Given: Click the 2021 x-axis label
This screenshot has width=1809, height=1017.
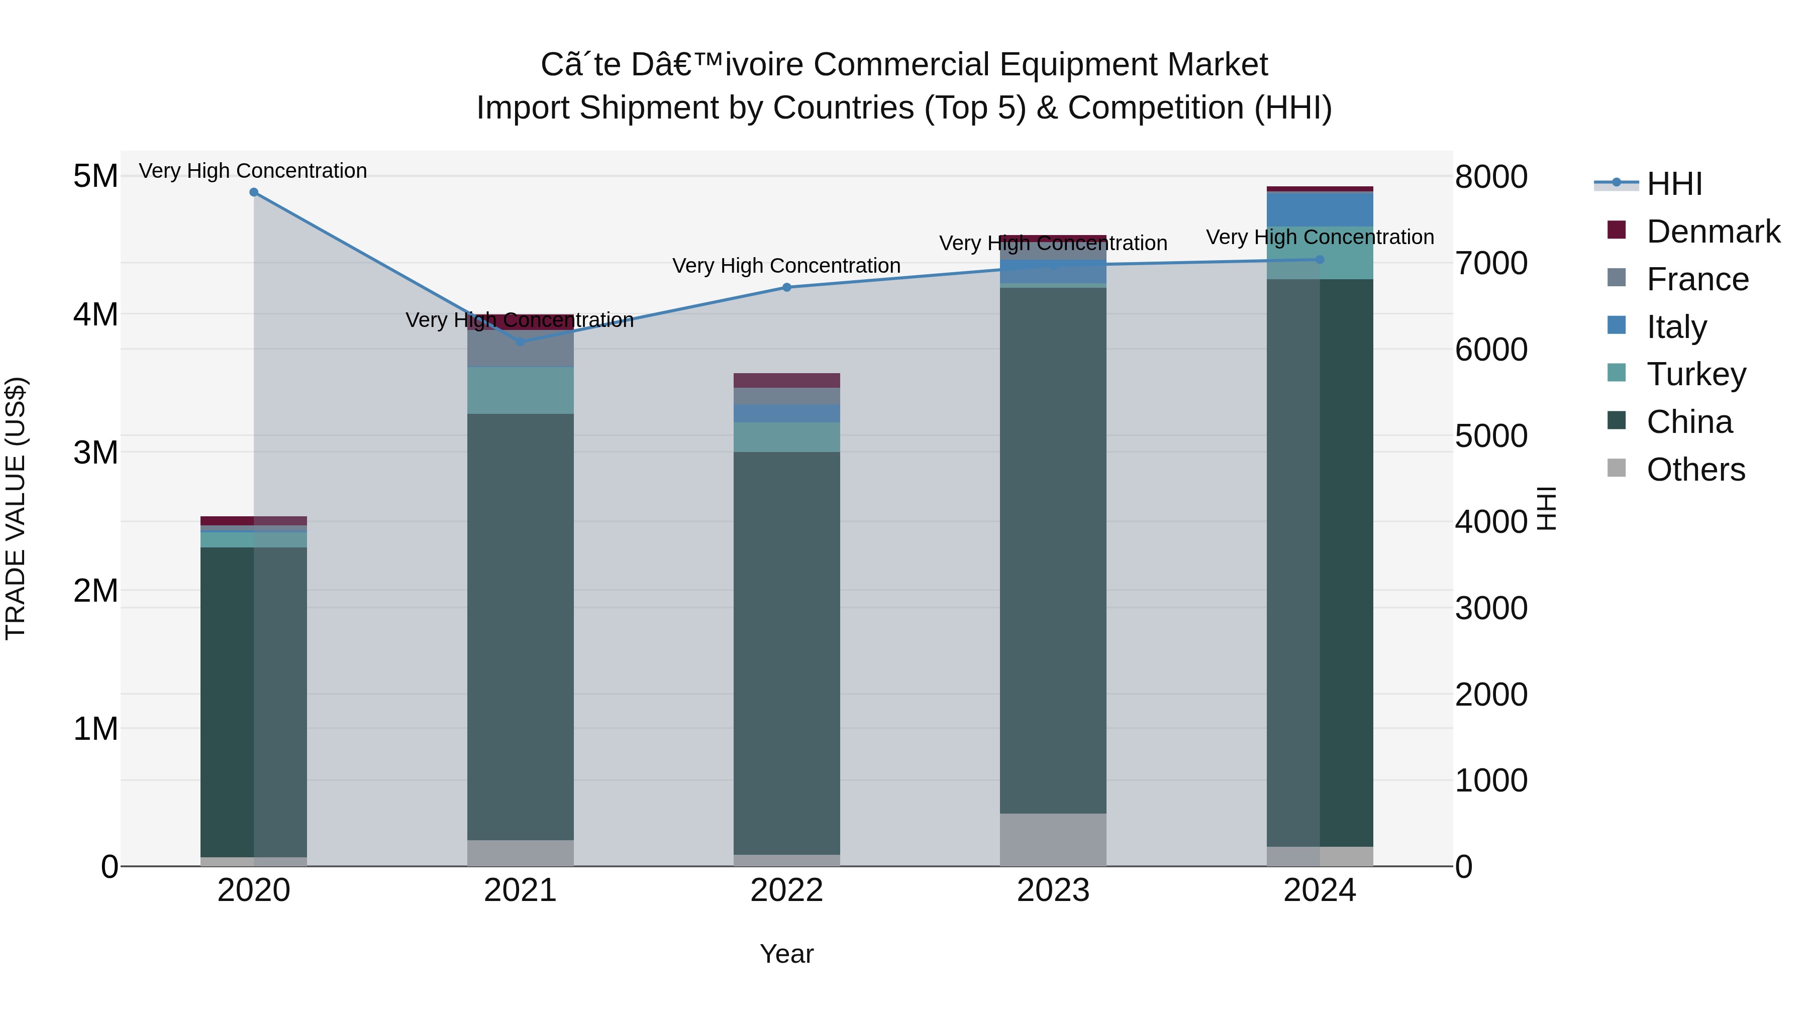Looking at the screenshot, I should coord(521,890).
